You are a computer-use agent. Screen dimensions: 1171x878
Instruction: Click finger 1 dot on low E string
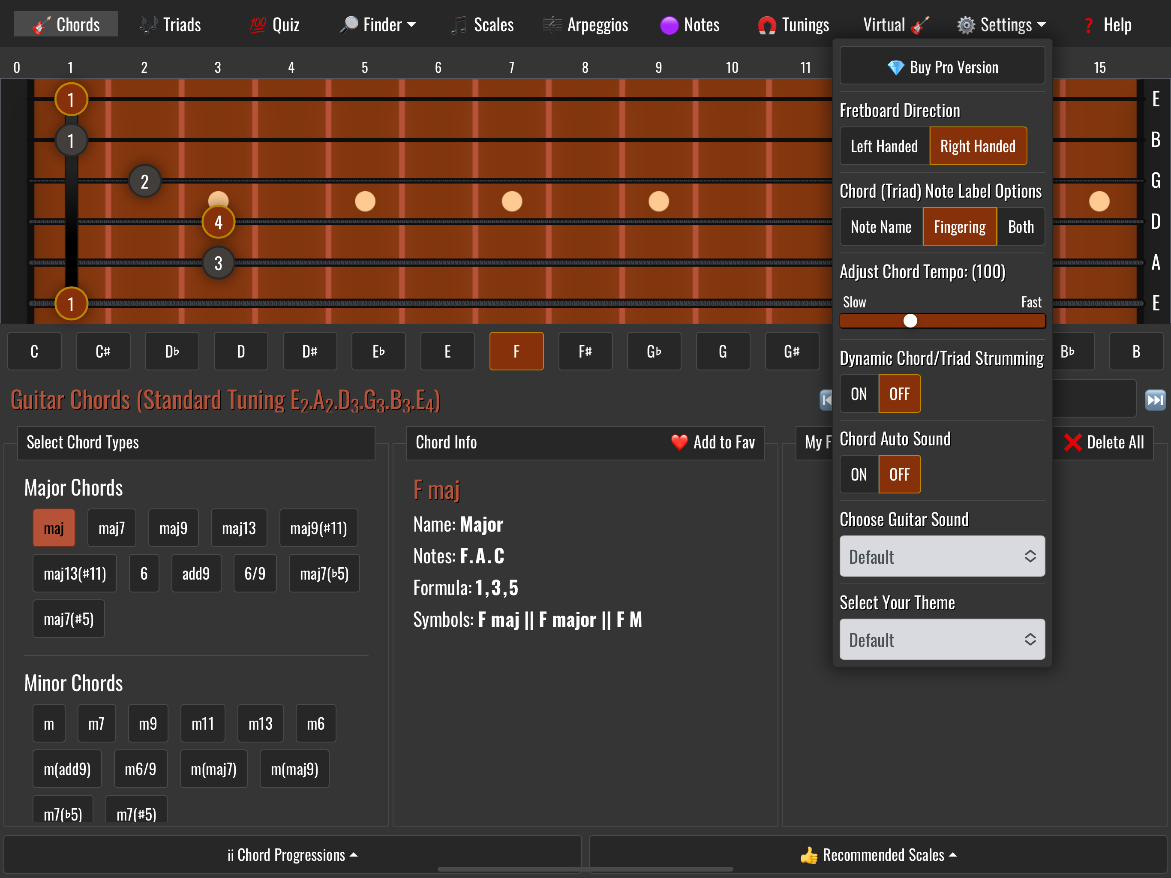[x=71, y=304]
